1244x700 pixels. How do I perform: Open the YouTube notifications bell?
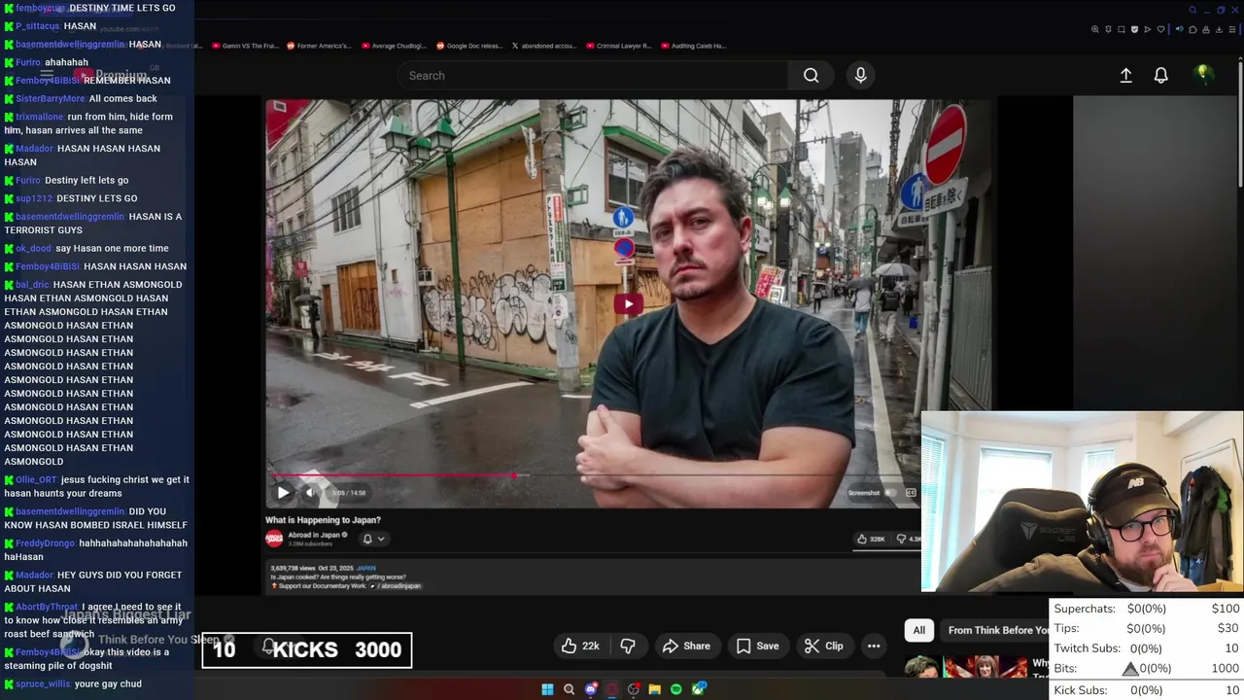[1160, 75]
